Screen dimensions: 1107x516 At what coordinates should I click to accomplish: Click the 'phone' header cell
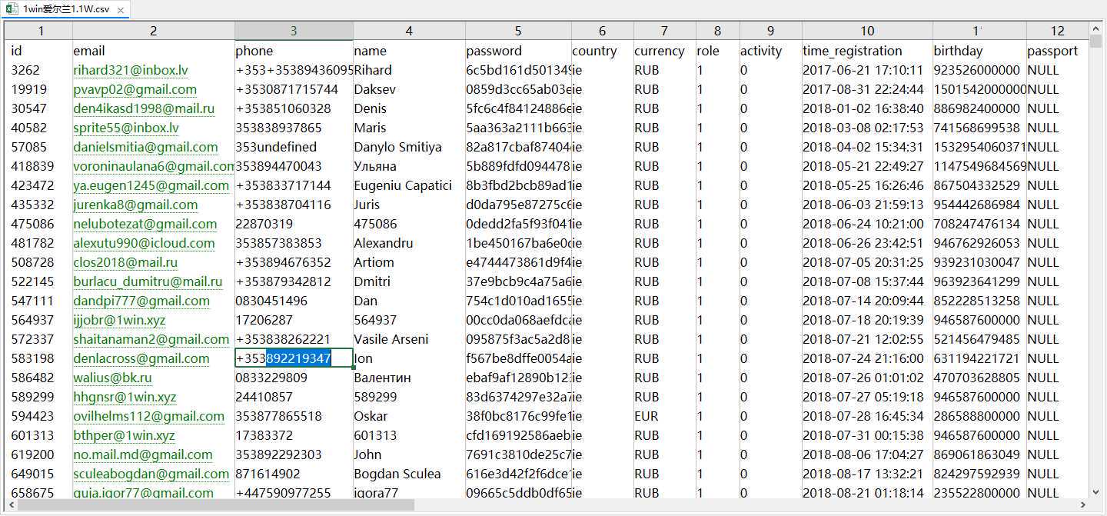(x=294, y=51)
